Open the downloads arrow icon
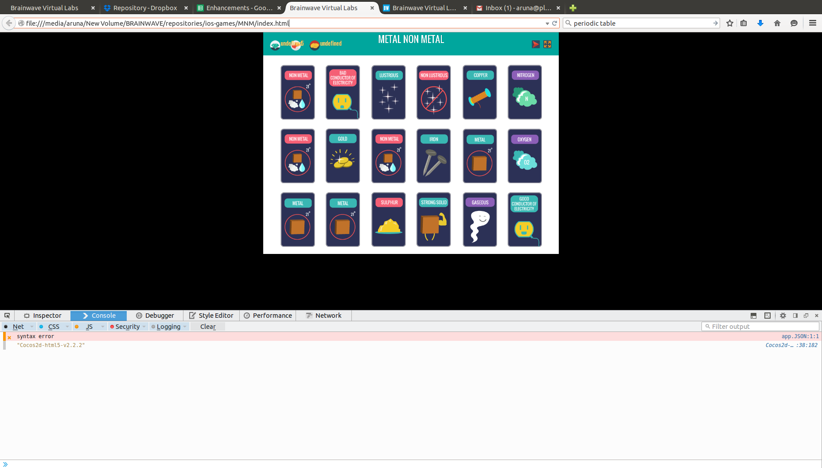This screenshot has height=468, width=822. coord(760,23)
